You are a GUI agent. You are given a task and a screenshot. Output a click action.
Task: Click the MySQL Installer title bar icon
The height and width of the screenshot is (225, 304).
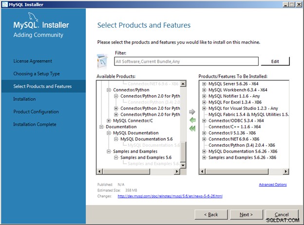click(5, 4)
